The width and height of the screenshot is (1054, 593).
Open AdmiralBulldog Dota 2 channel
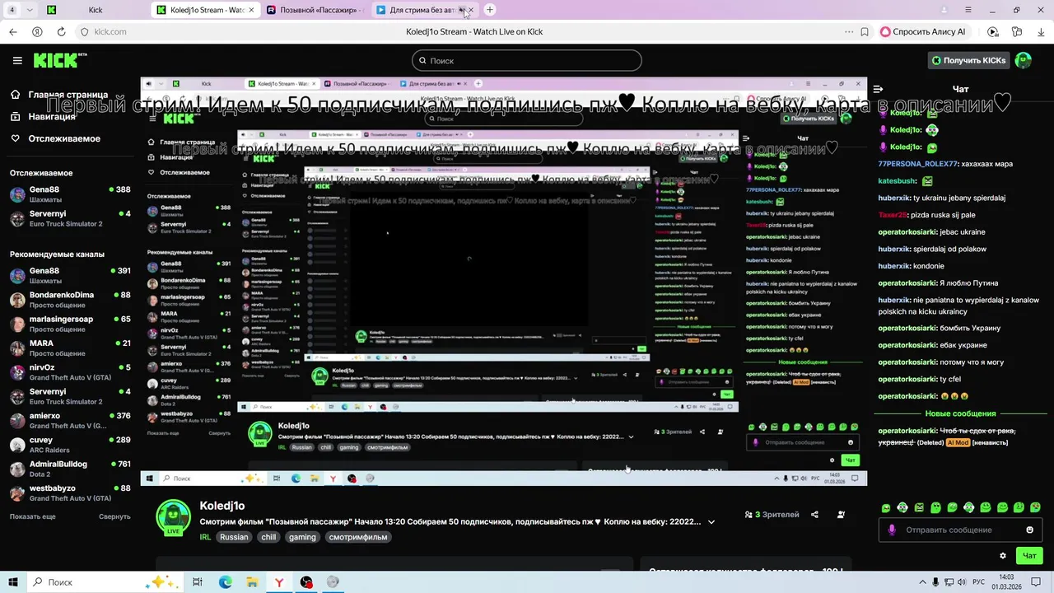[x=70, y=469]
